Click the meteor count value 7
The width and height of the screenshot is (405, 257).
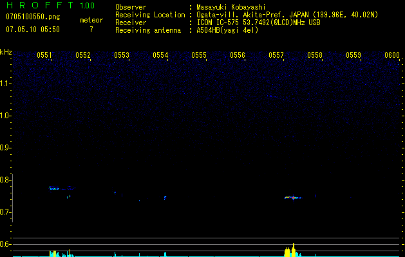click(x=91, y=30)
